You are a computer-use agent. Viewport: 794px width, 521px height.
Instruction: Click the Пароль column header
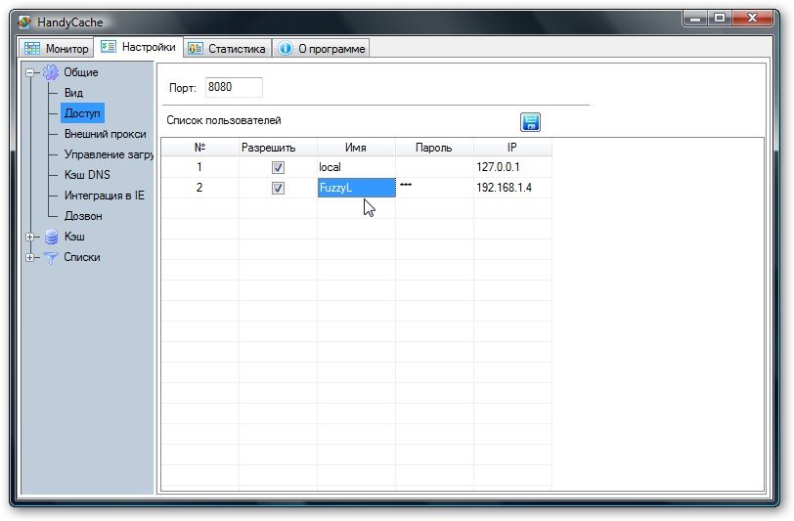pos(434,148)
